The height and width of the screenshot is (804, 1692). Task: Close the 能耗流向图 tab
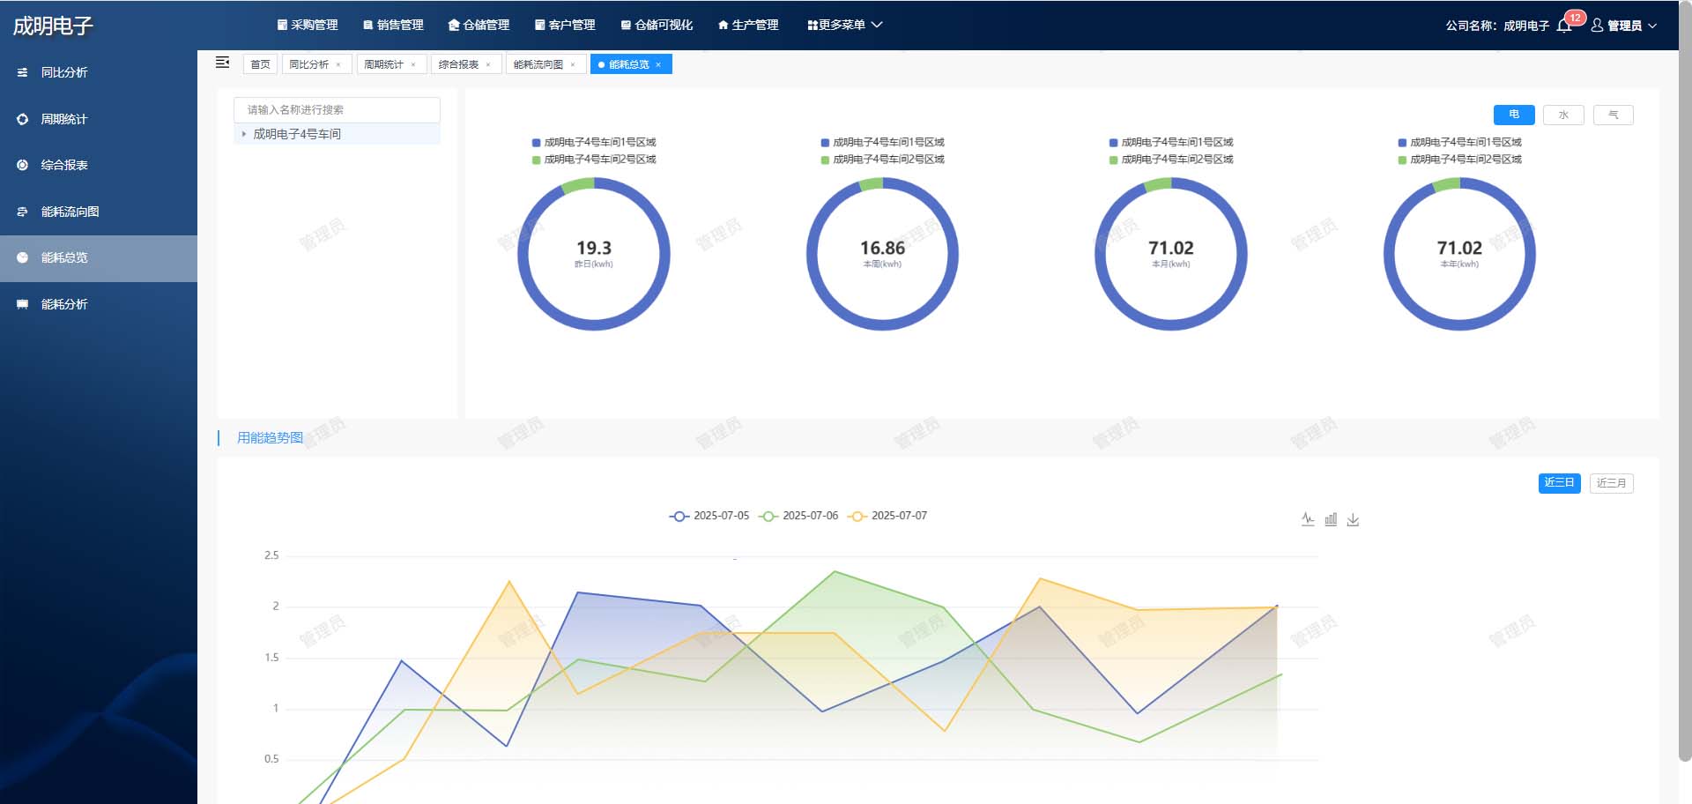pos(573,64)
